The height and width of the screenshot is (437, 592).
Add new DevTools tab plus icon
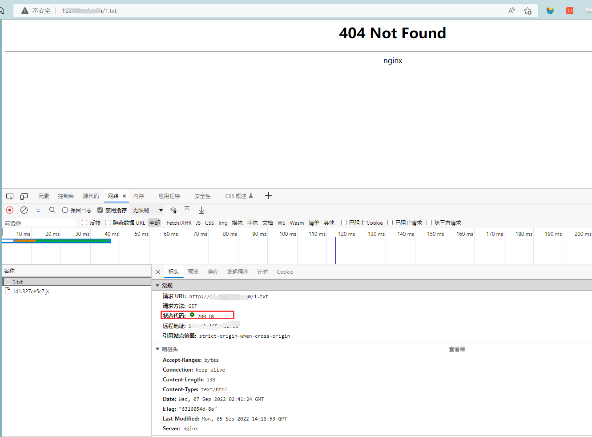(268, 196)
